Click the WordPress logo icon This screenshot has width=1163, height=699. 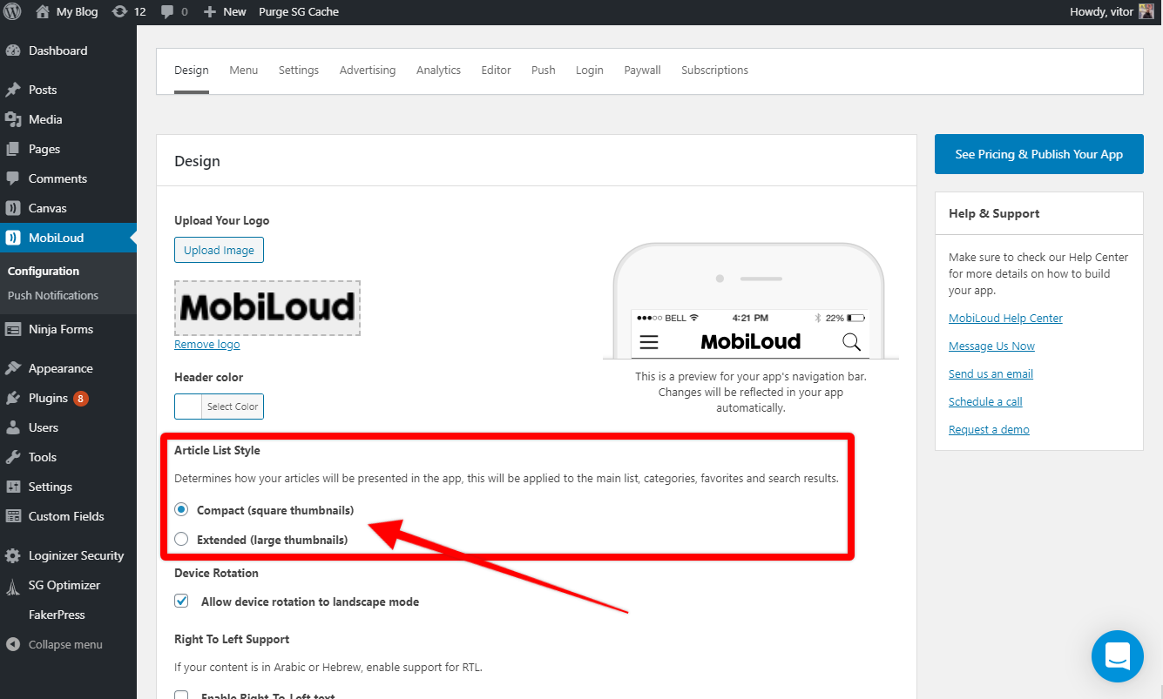12,12
